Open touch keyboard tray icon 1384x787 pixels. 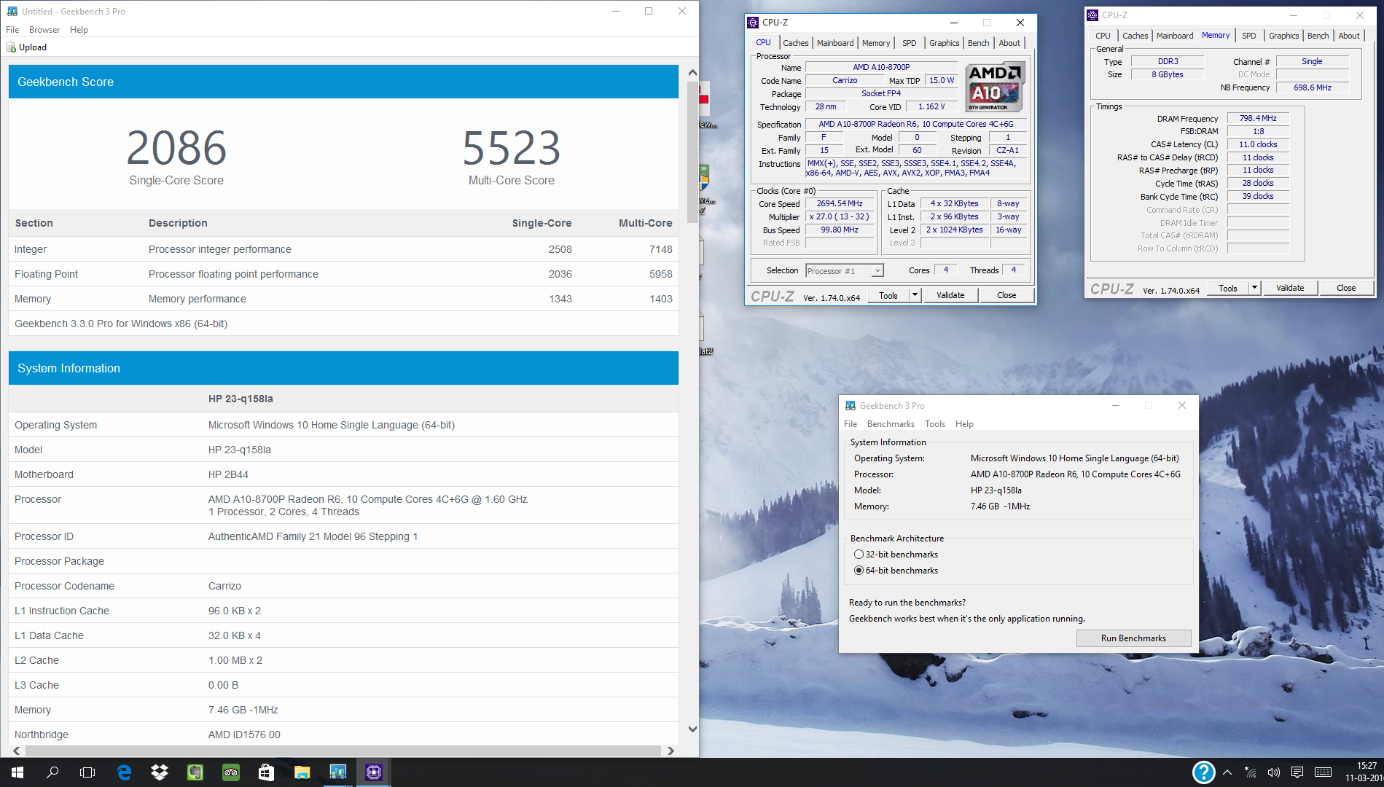1324,772
